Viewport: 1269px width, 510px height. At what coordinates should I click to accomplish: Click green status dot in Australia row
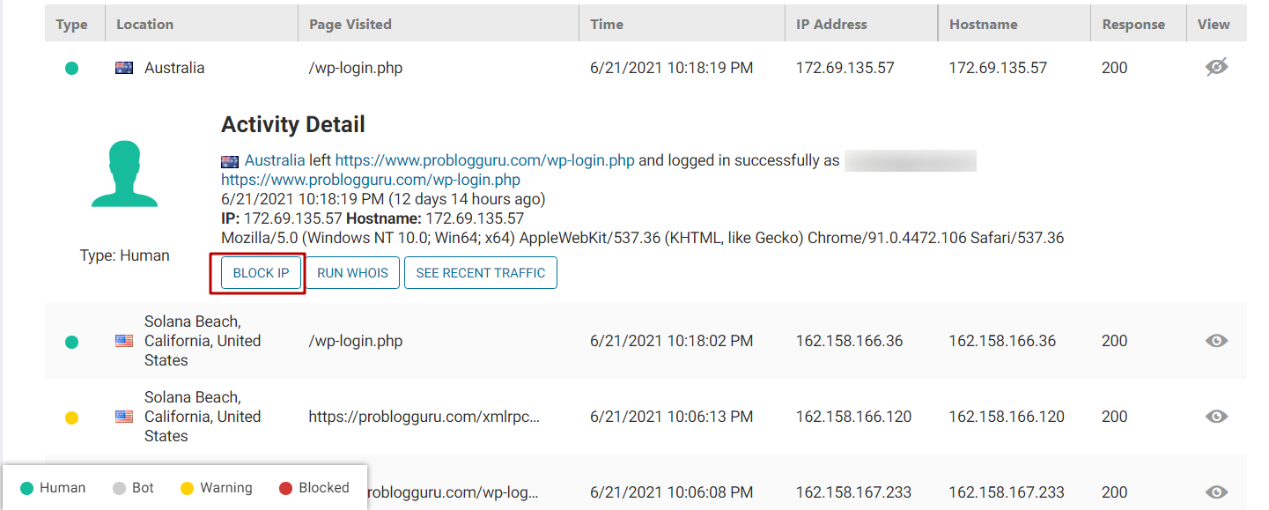point(72,68)
